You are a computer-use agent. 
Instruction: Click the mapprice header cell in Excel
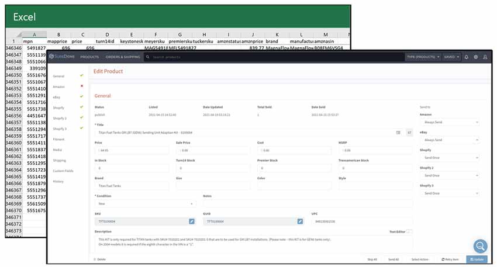pyautogui.click(x=58, y=41)
